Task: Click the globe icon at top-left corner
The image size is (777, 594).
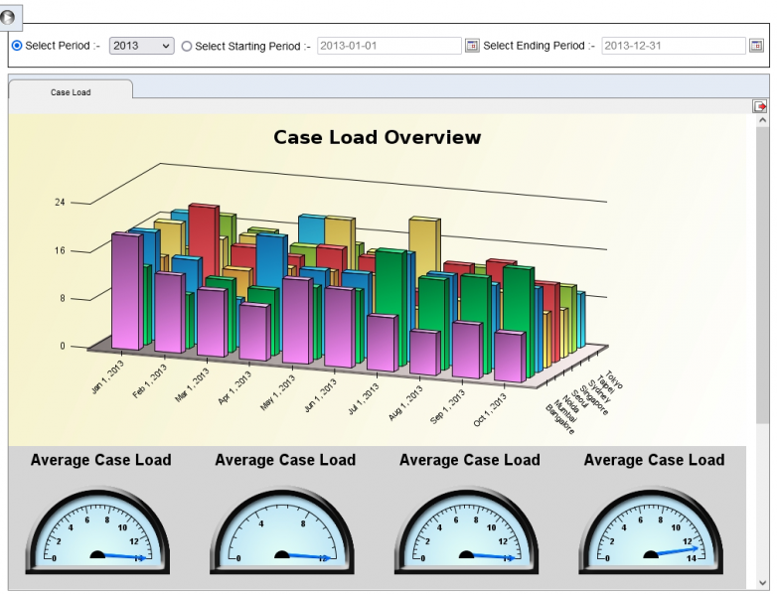Action: click(11, 11)
